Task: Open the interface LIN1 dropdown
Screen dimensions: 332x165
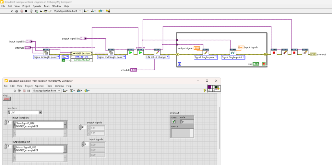Action: [x=40, y=112]
